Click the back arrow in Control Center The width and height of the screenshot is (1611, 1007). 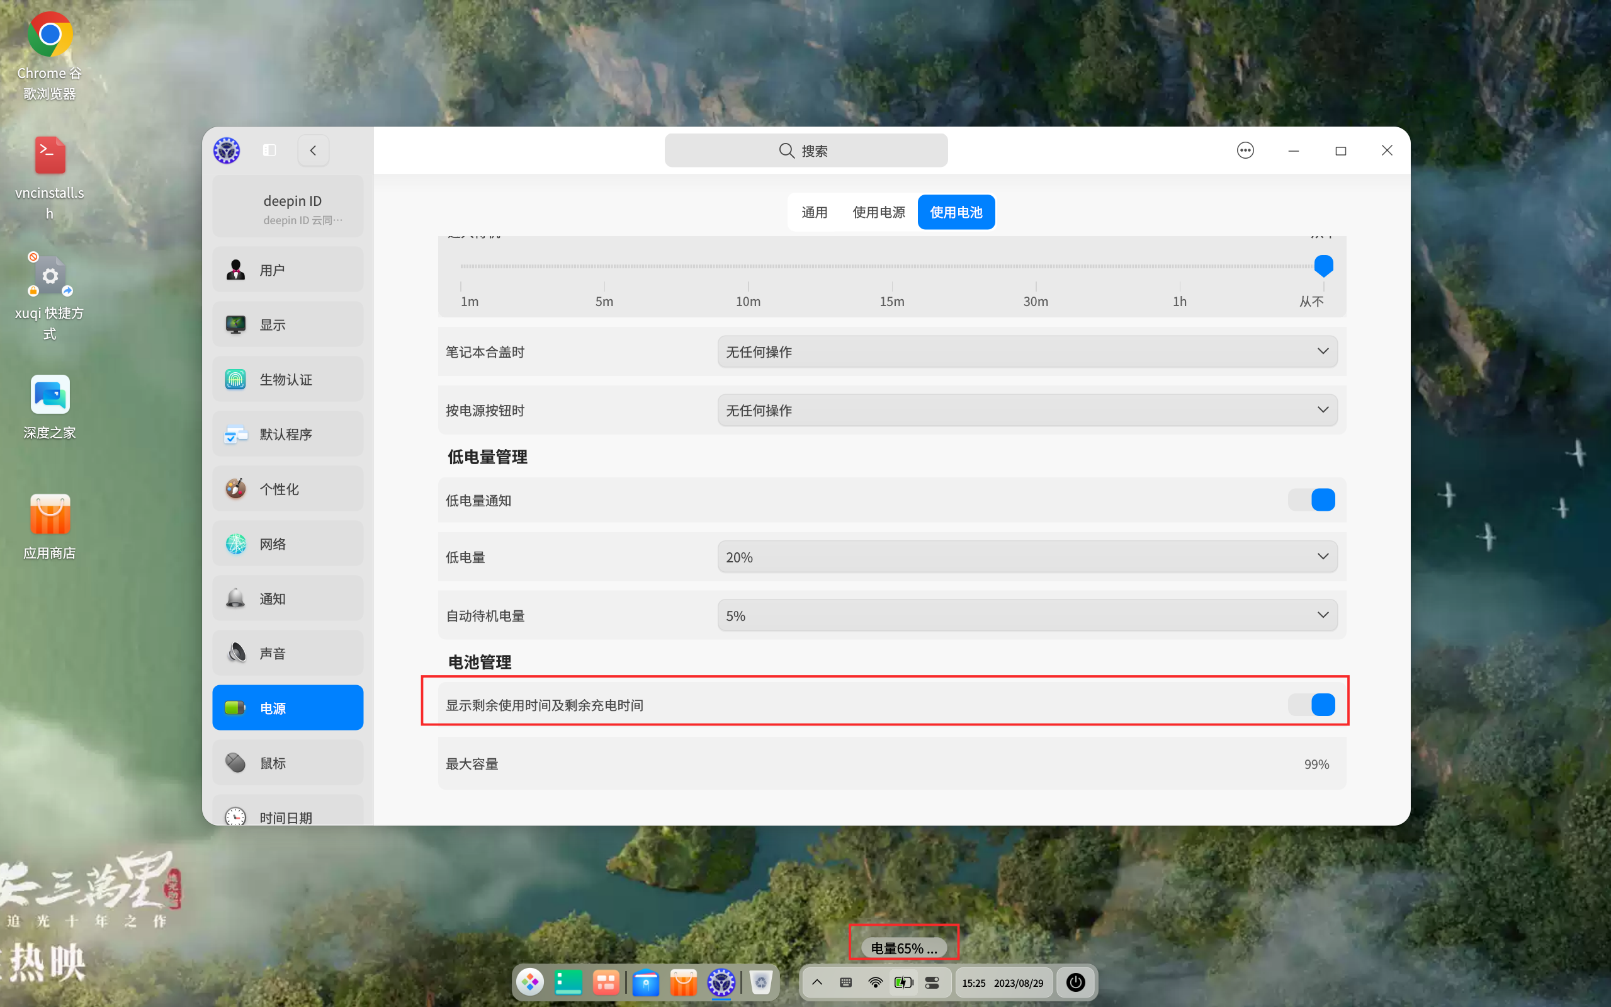[x=312, y=150]
